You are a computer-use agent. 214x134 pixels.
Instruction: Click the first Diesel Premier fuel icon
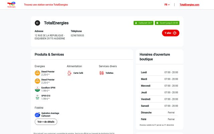pyautogui.click(x=37, y=73)
